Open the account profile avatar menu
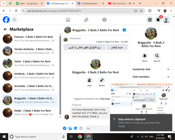175x140 pixels. point(166,20)
